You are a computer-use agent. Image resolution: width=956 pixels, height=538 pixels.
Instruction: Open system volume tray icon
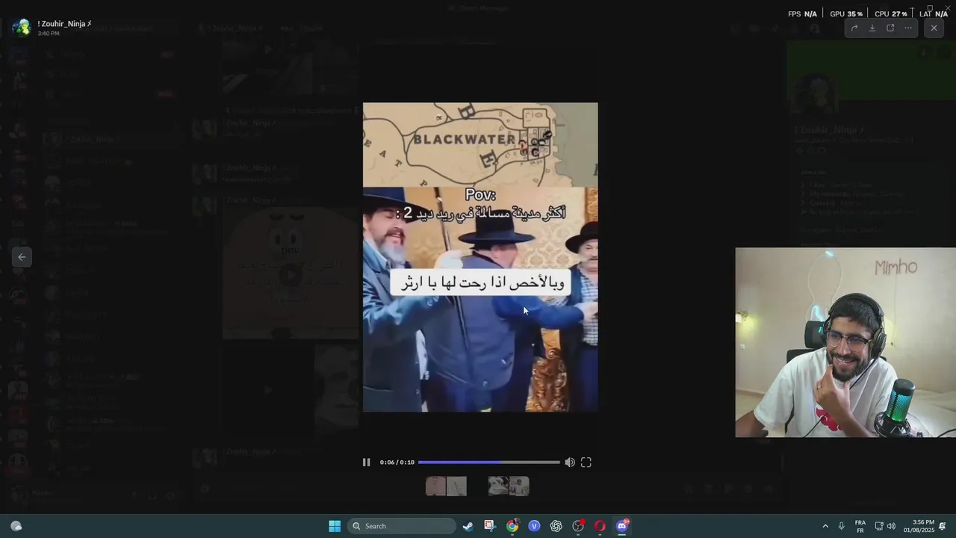coord(891,526)
